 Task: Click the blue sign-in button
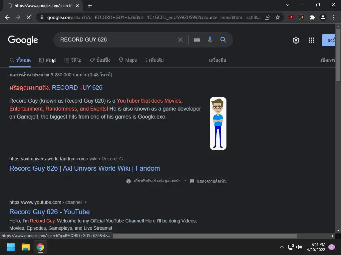[329, 40]
